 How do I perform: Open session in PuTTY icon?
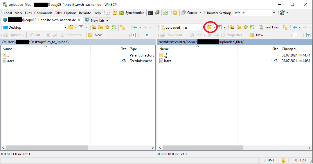coord(157,13)
